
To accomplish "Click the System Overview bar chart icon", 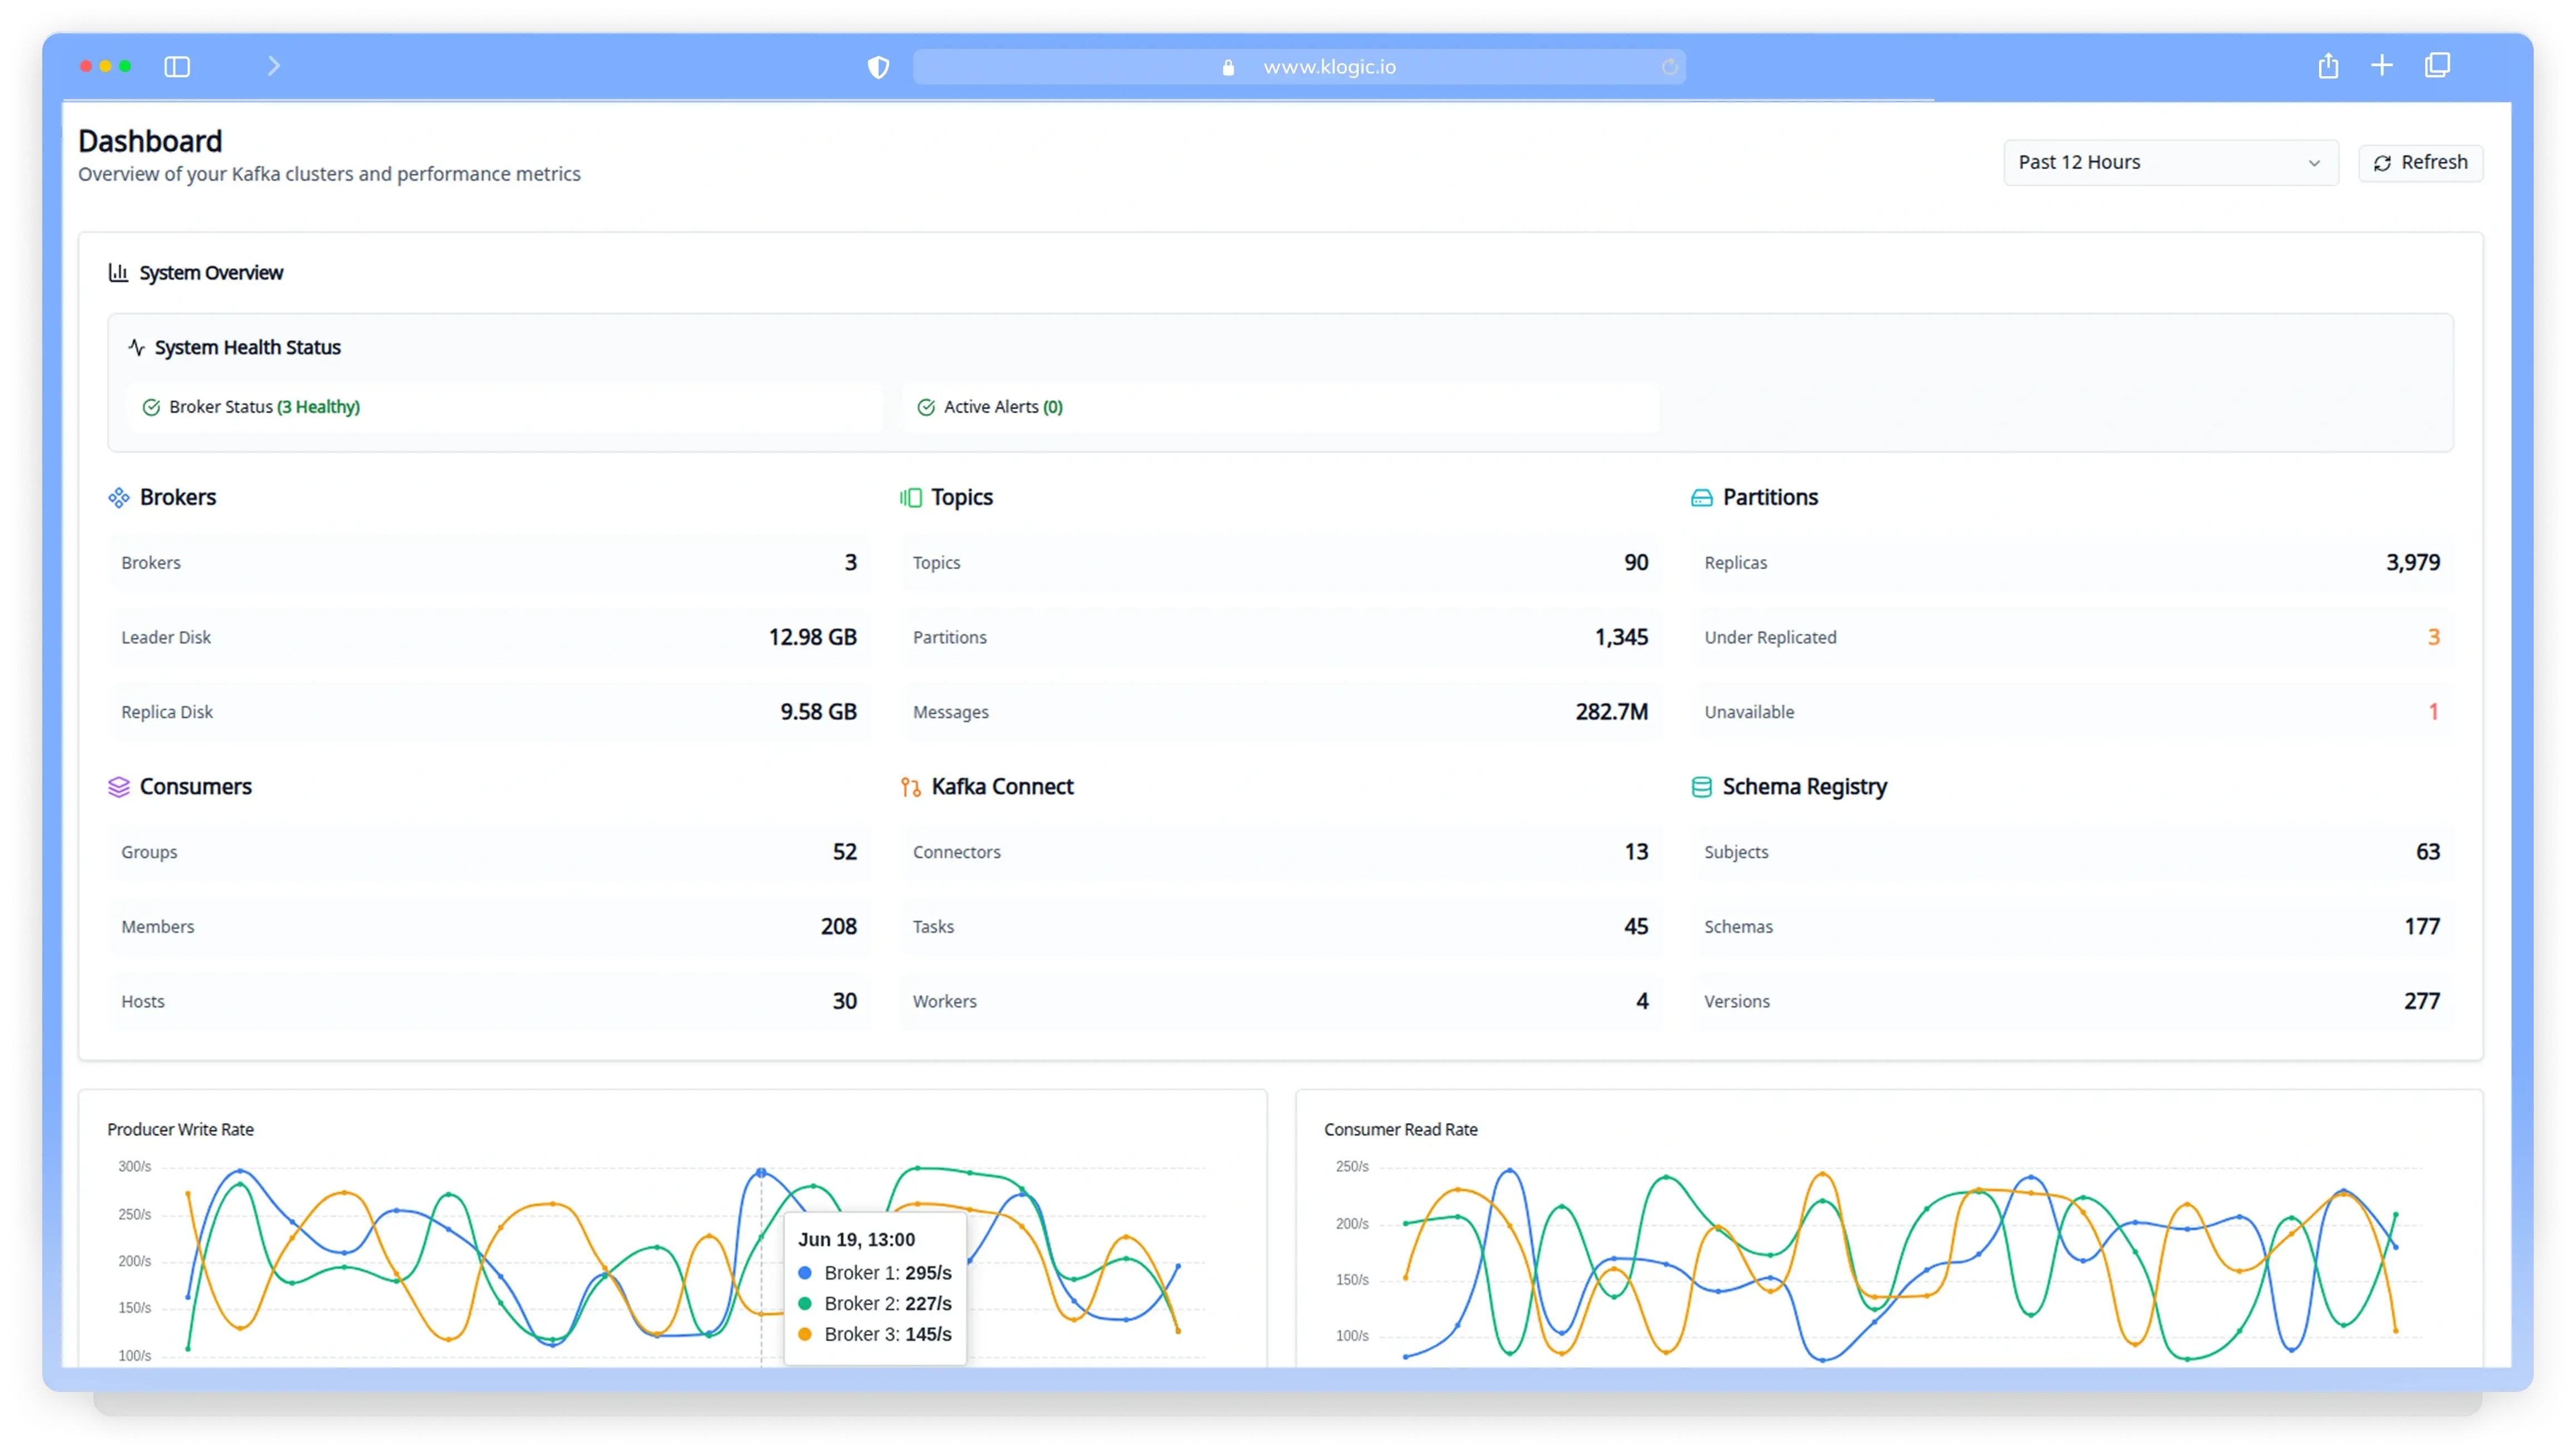I will pyautogui.click(x=118, y=273).
